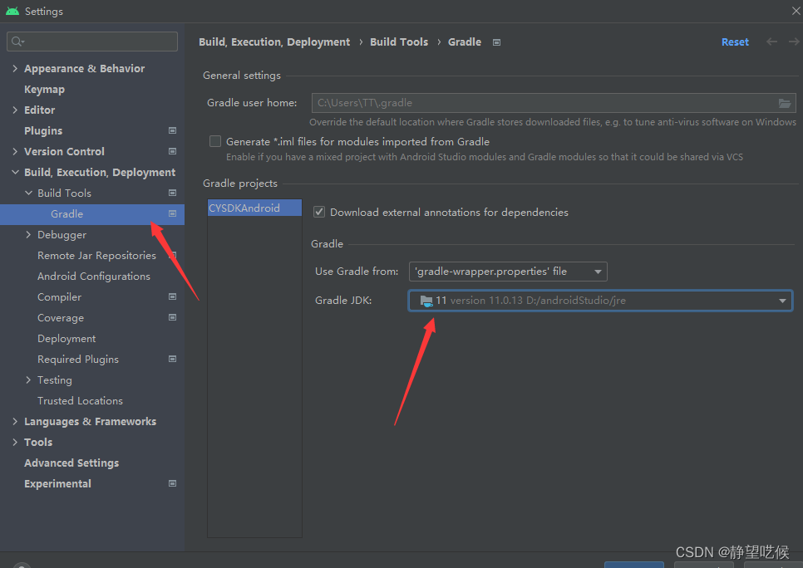Screen dimensions: 803x568
Task: Click the icon beside the Plugins entry
Action: (x=172, y=130)
